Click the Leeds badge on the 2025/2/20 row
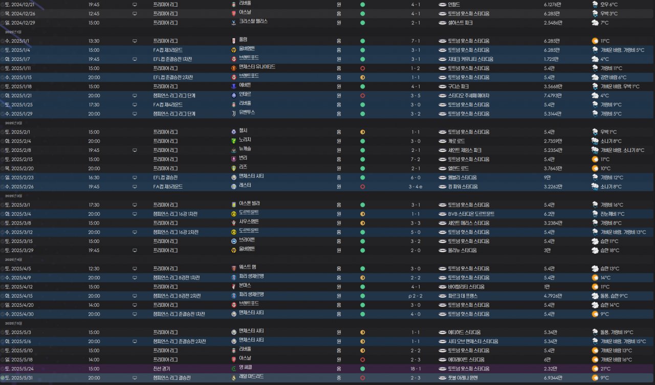The height and width of the screenshot is (385, 655). click(234, 168)
